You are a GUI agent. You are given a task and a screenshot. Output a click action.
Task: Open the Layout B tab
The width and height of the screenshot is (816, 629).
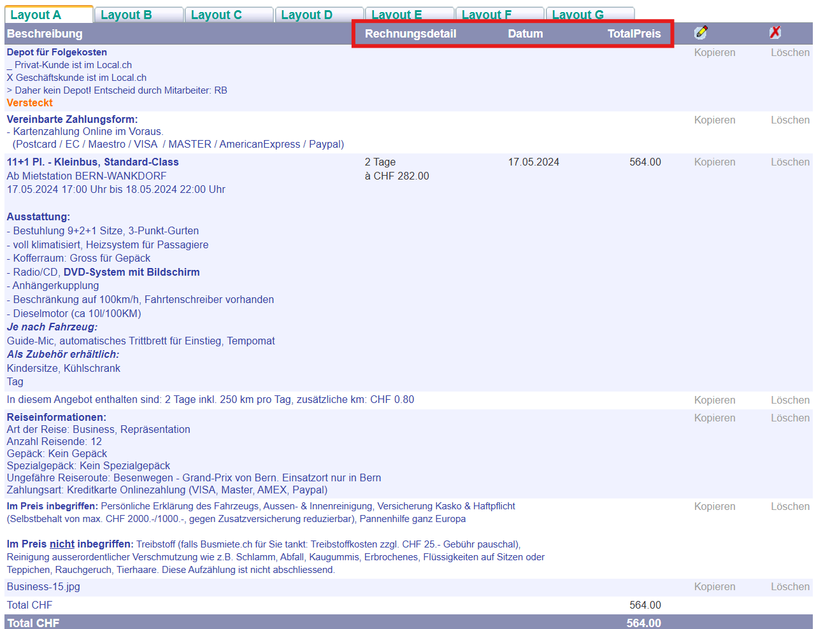(x=139, y=15)
